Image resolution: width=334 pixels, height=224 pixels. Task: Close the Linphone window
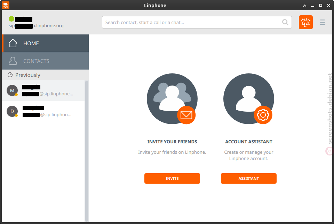pos(328,6)
